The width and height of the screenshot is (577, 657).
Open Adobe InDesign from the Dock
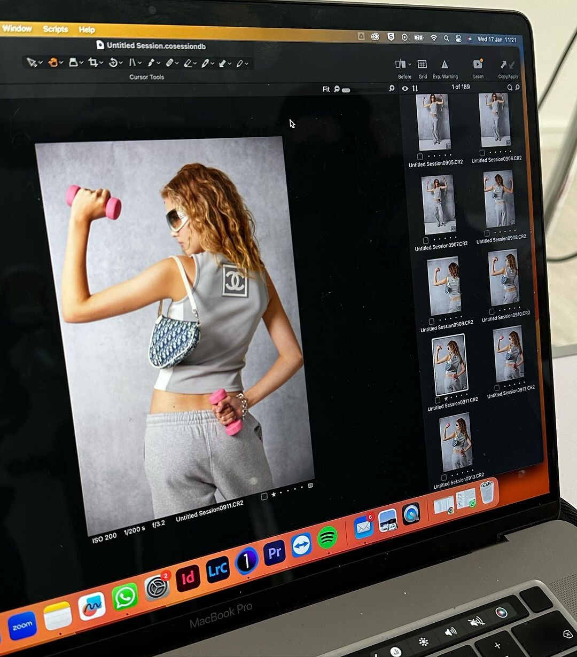pyautogui.click(x=188, y=578)
